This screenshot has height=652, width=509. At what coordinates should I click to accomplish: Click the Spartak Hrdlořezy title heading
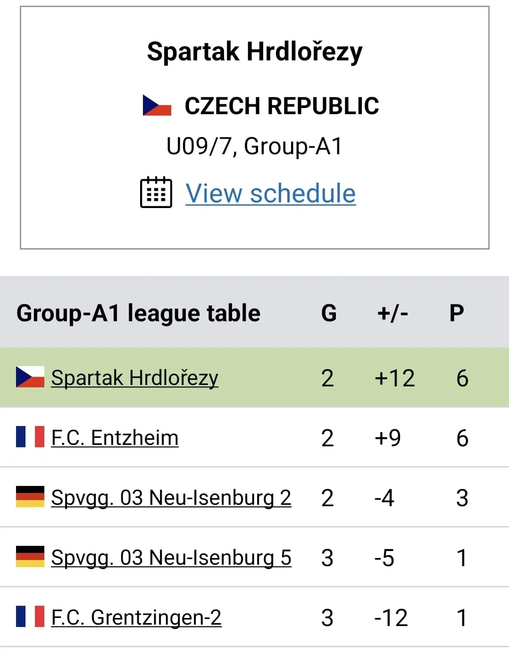255,52
